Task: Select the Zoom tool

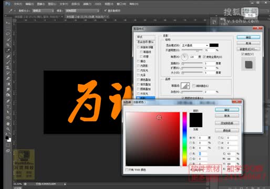Action: tap(8, 129)
